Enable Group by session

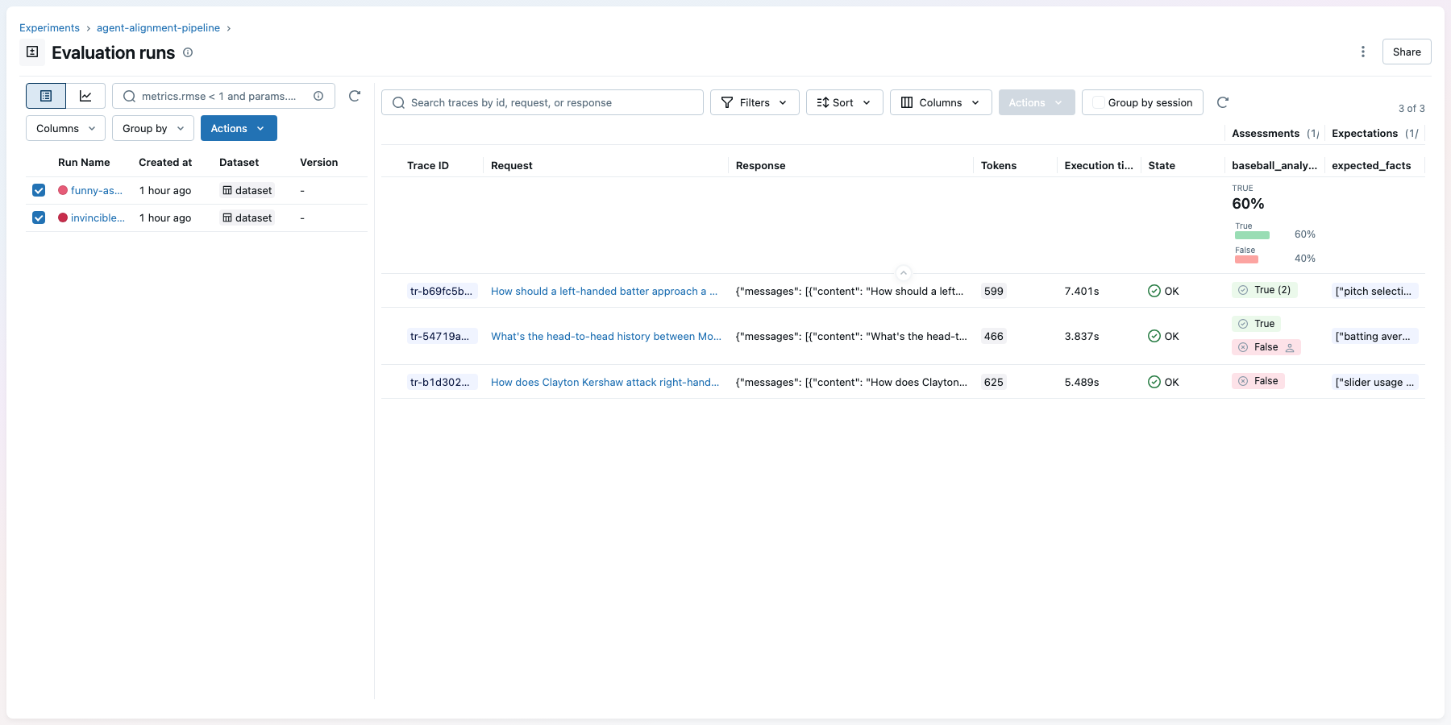1098,102
